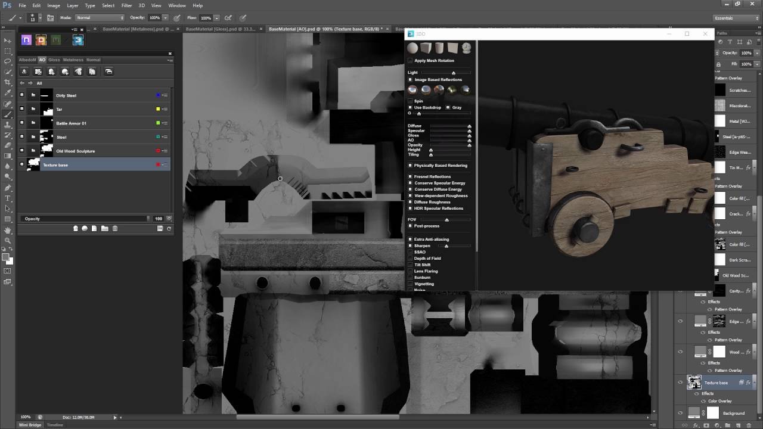The height and width of the screenshot is (429, 763).
Task: Open the Mini Bridge panel tab
Action: click(x=30, y=425)
